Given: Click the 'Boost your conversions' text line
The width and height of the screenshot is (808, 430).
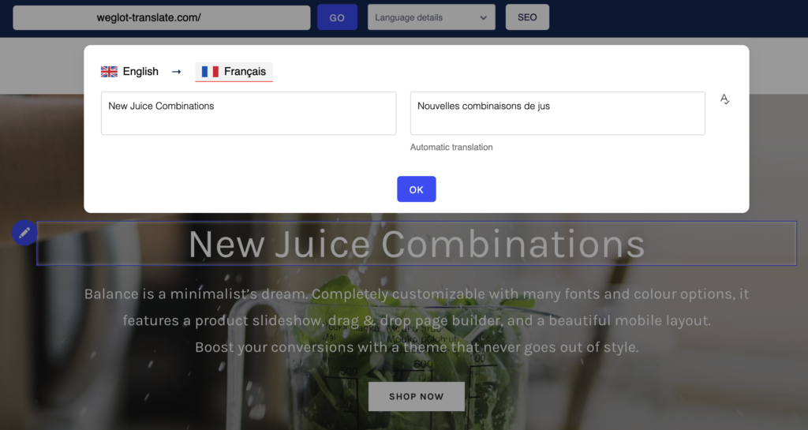Looking at the screenshot, I should point(417,347).
